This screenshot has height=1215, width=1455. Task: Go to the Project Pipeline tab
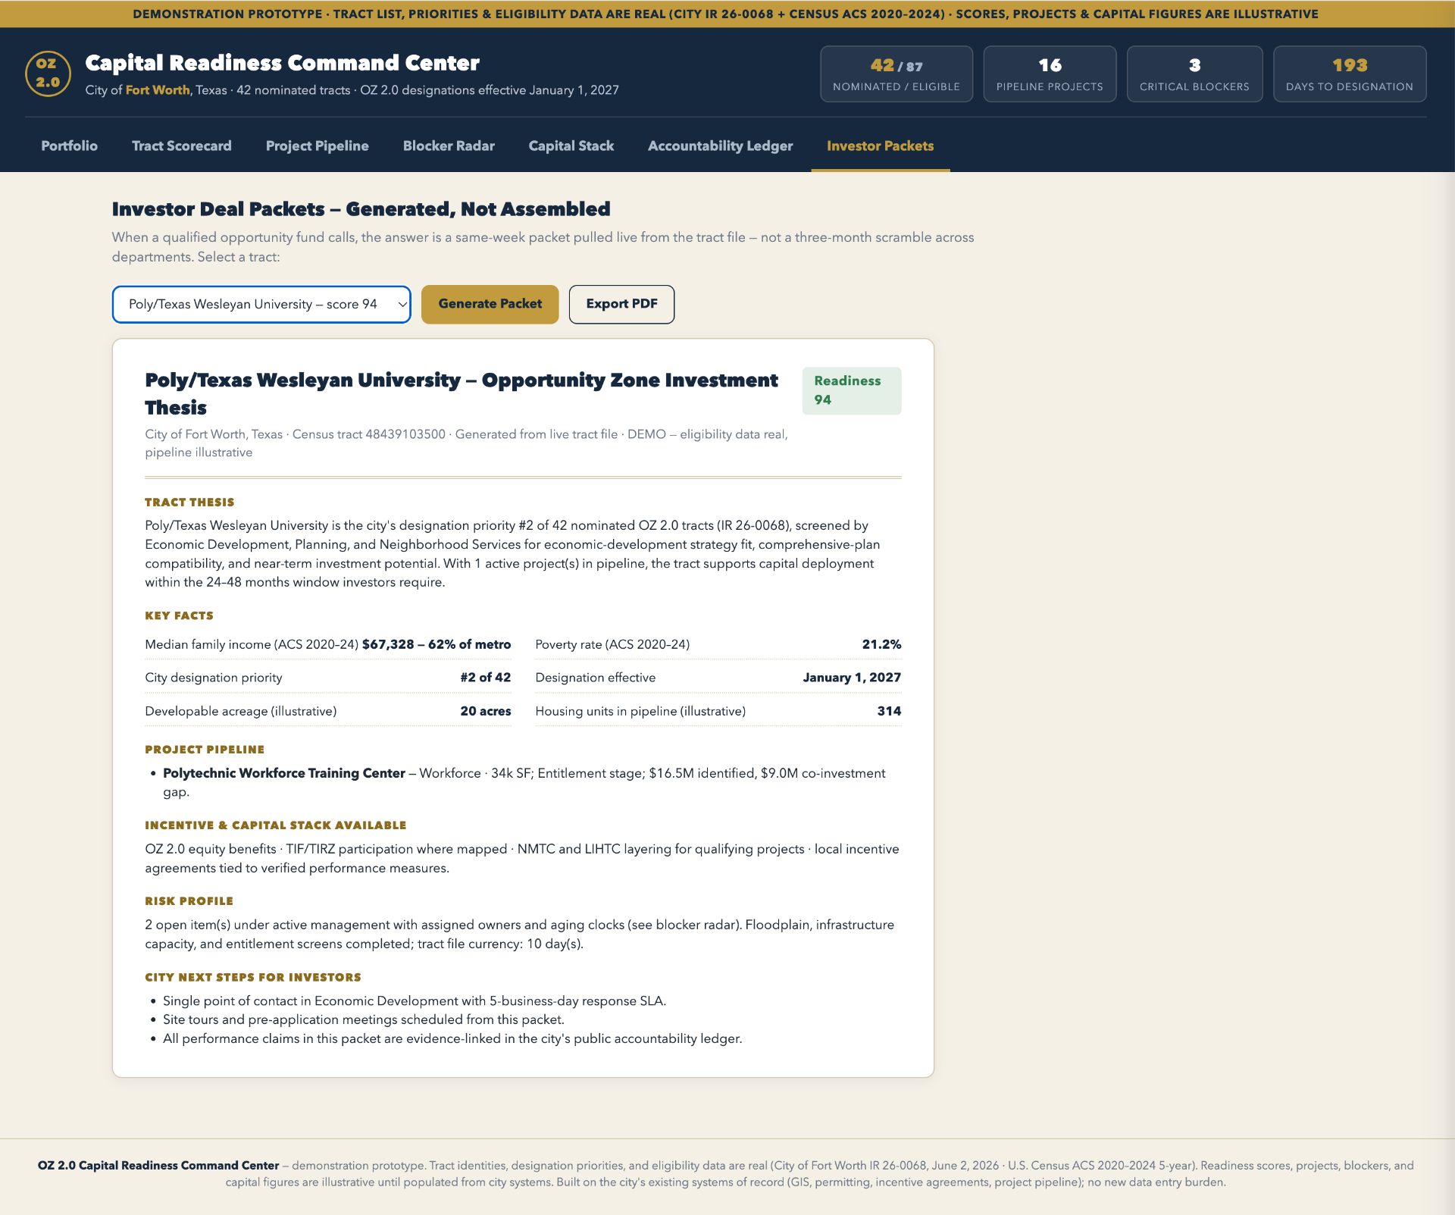318,146
